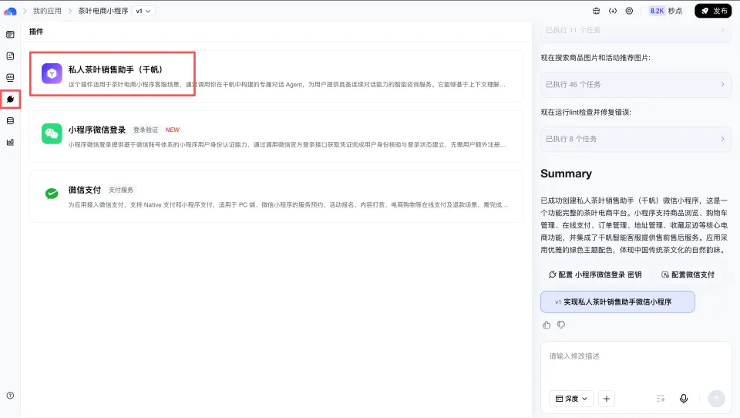
Task: Select the v1 实现私人茶叶销售助手微信小程序 version card
Action: pyautogui.click(x=617, y=302)
